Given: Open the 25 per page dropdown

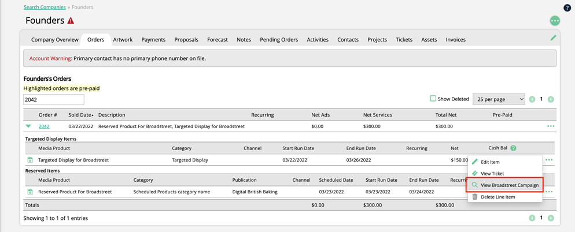Looking at the screenshot, I should click(x=498, y=99).
